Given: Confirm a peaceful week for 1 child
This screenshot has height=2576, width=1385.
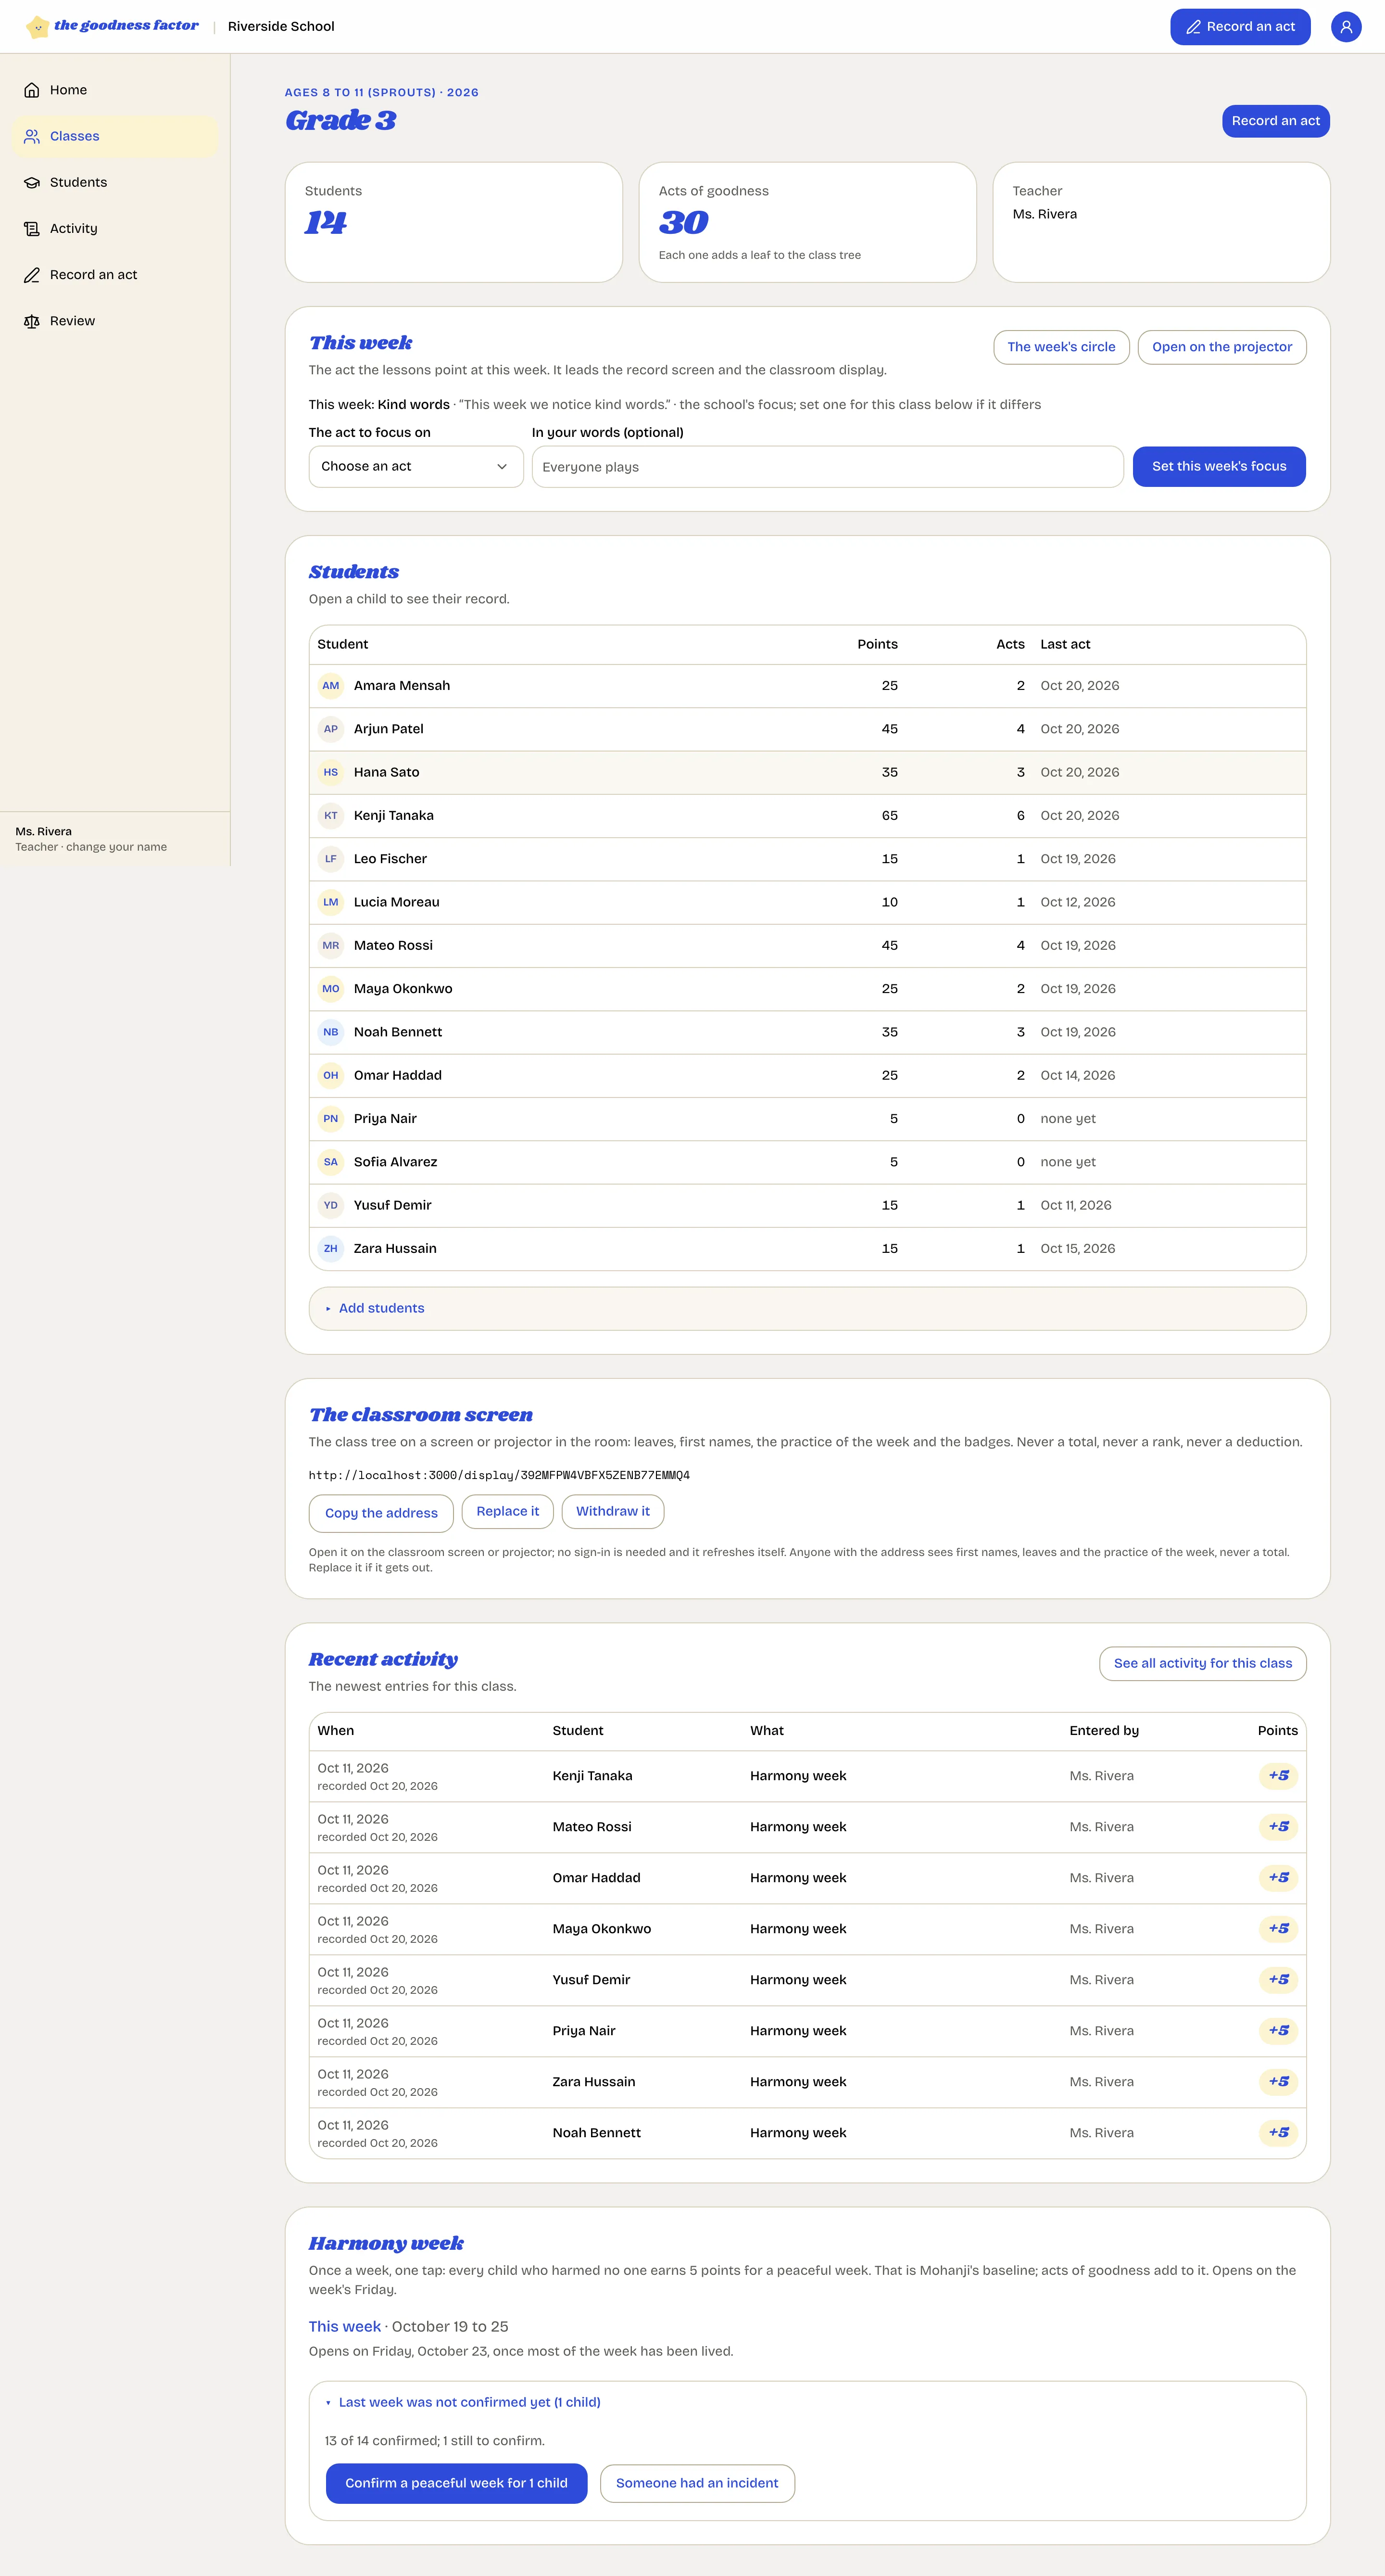Looking at the screenshot, I should (457, 2483).
